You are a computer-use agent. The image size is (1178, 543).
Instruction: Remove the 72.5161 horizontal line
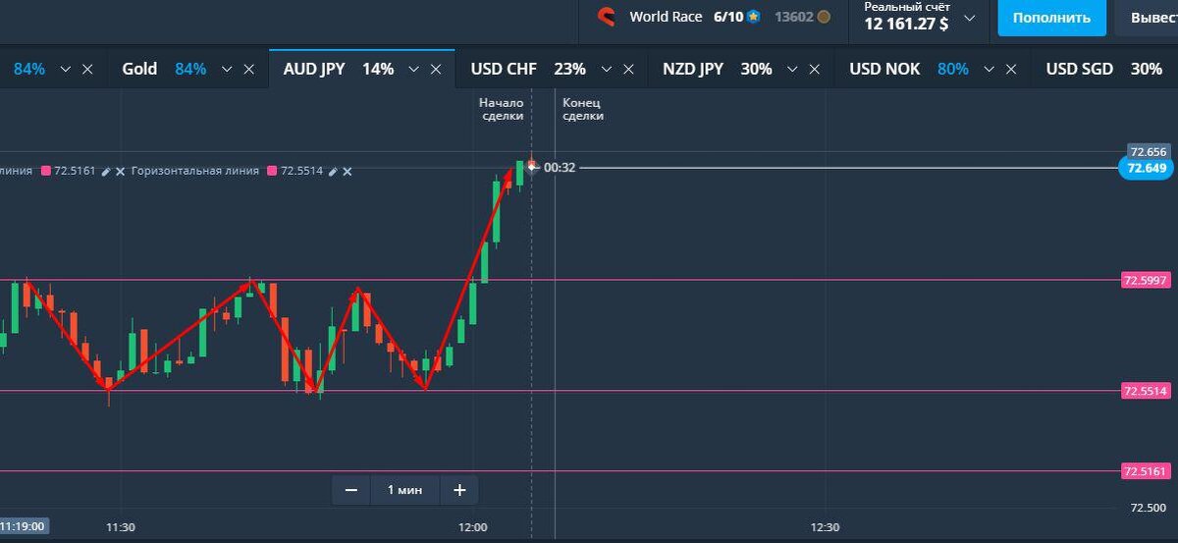tap(121, 171)
